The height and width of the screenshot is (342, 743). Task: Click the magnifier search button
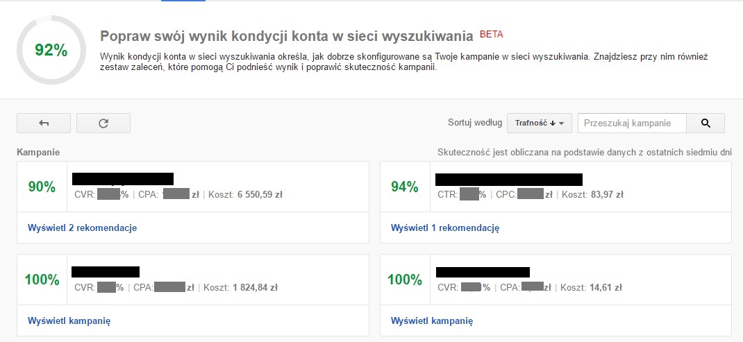click(x=706, y=123)
